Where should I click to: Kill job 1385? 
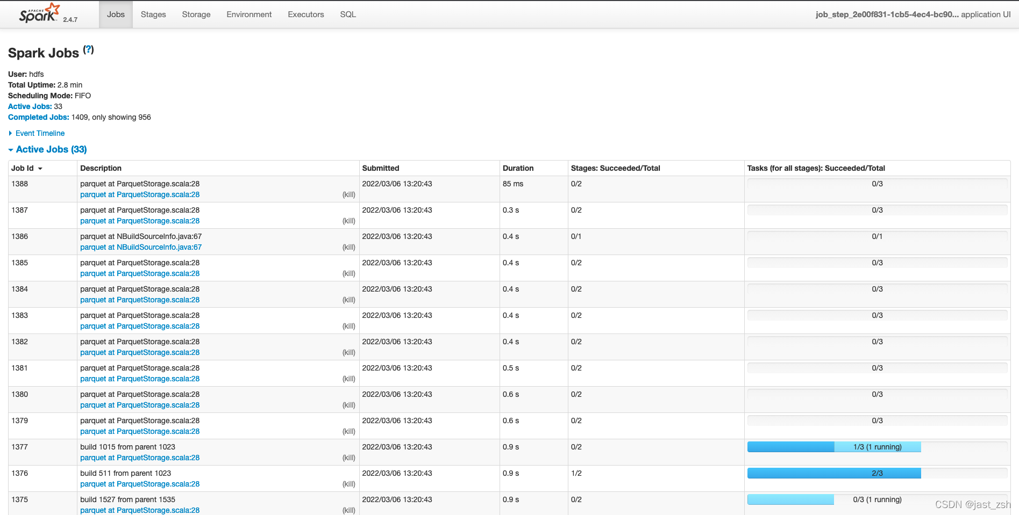pos(349,273)
